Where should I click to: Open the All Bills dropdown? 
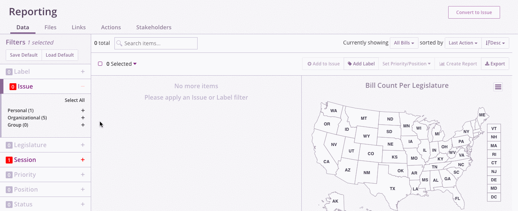point(404,43)
